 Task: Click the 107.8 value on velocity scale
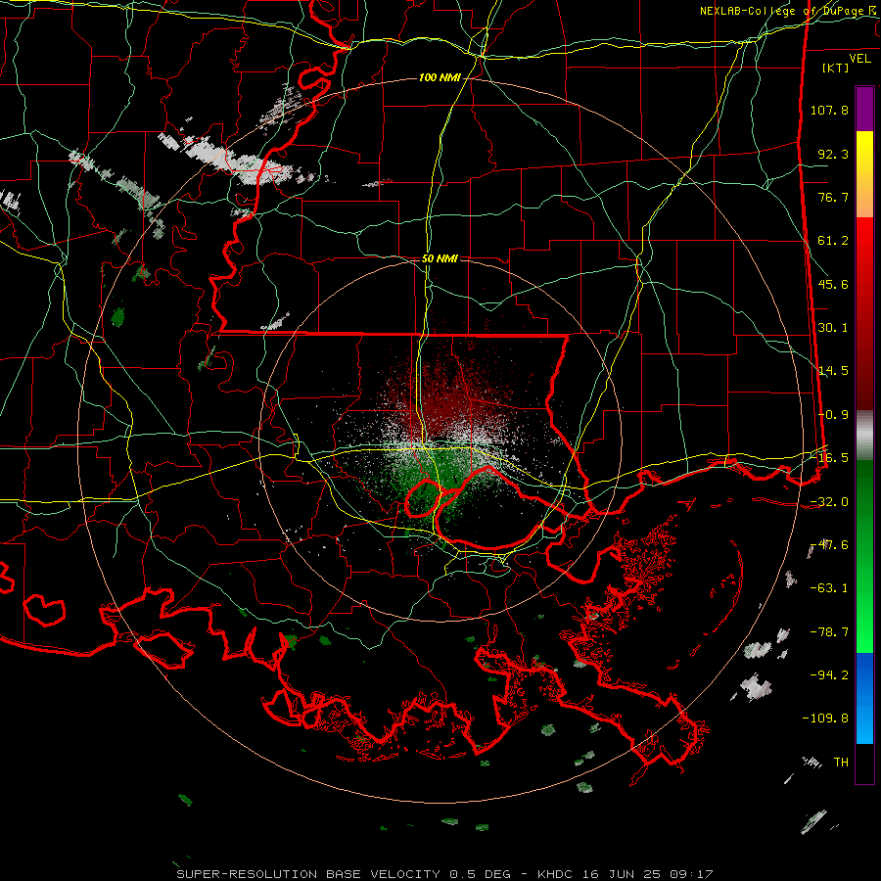tap(829, 110)
